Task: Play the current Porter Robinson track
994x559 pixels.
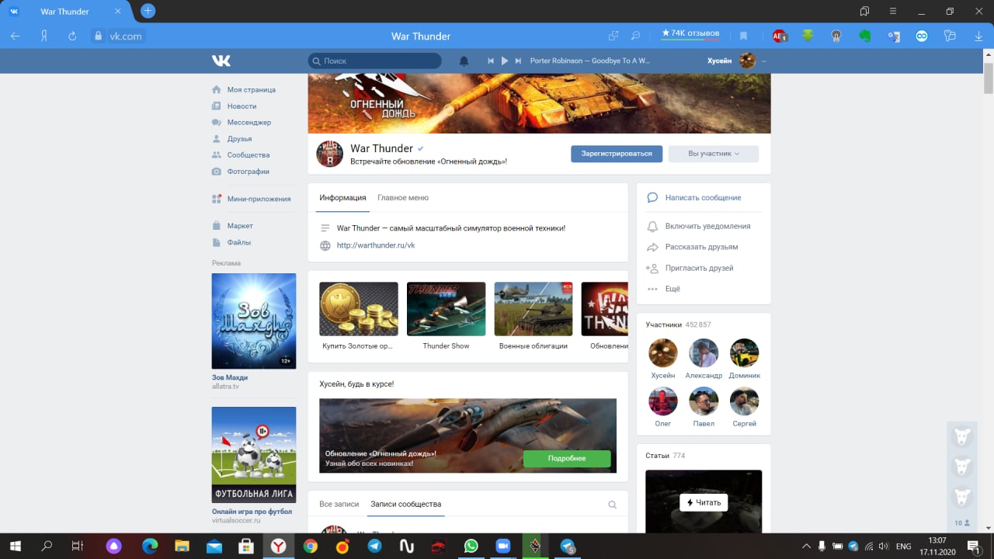Action: [x=505, y=61]
